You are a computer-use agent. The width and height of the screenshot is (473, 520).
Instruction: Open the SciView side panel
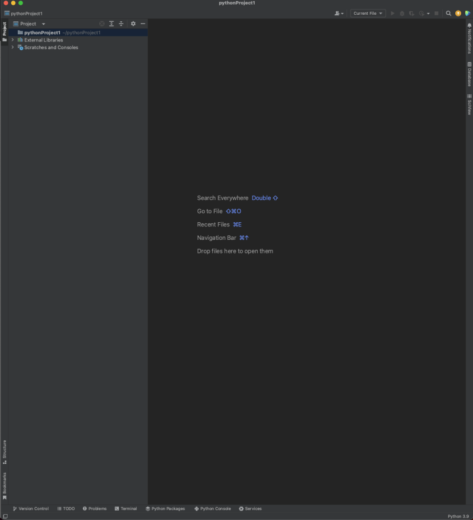click(469, 105)
